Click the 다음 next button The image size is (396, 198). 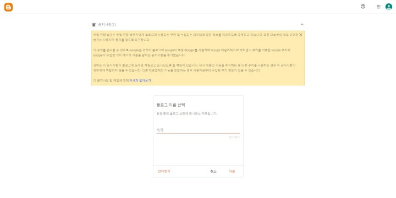point(232,171)
